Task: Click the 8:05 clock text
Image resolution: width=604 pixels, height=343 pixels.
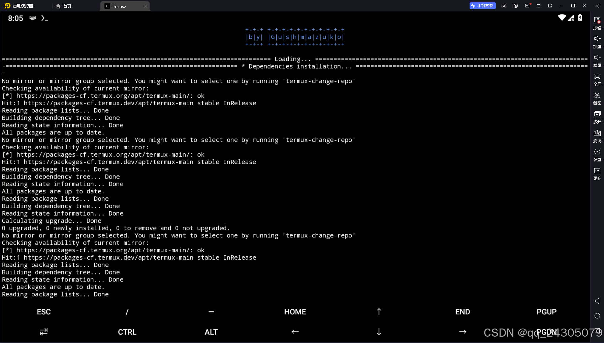Action: [x=15, y=18]
